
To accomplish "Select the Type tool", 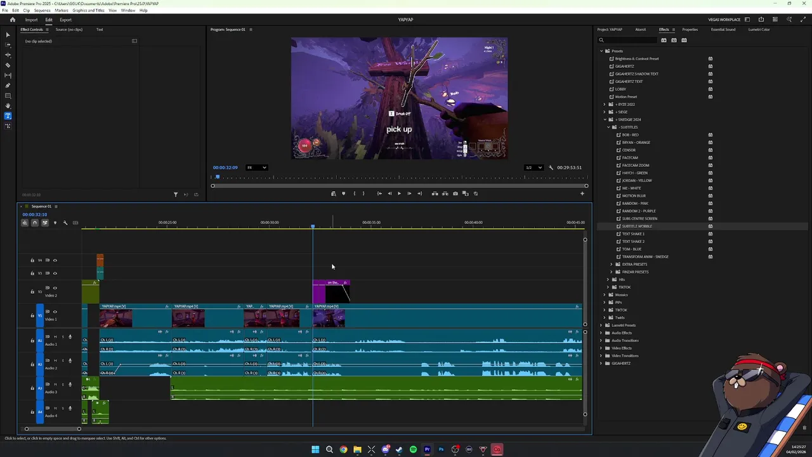I will [x=8, y=116].
